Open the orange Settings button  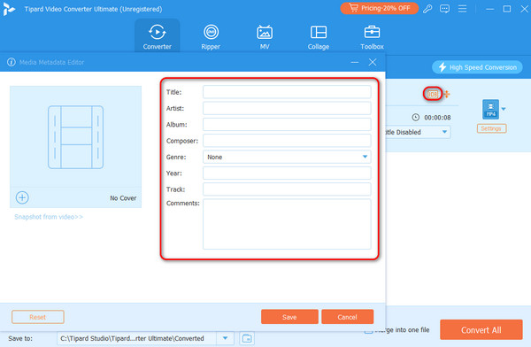(x=491, y=128)
